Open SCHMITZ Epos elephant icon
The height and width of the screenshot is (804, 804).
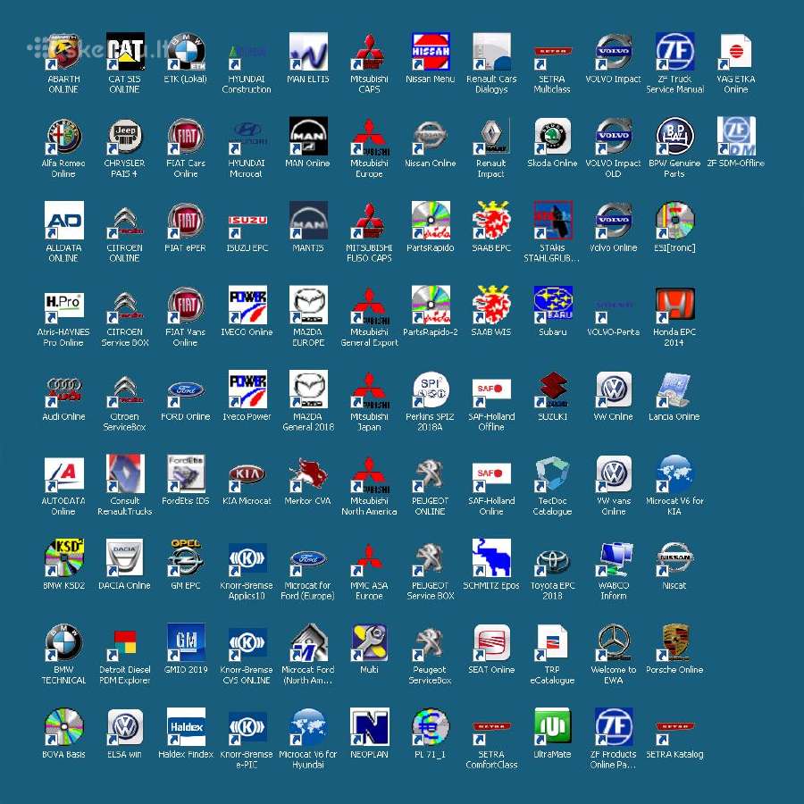click(491, 557)
